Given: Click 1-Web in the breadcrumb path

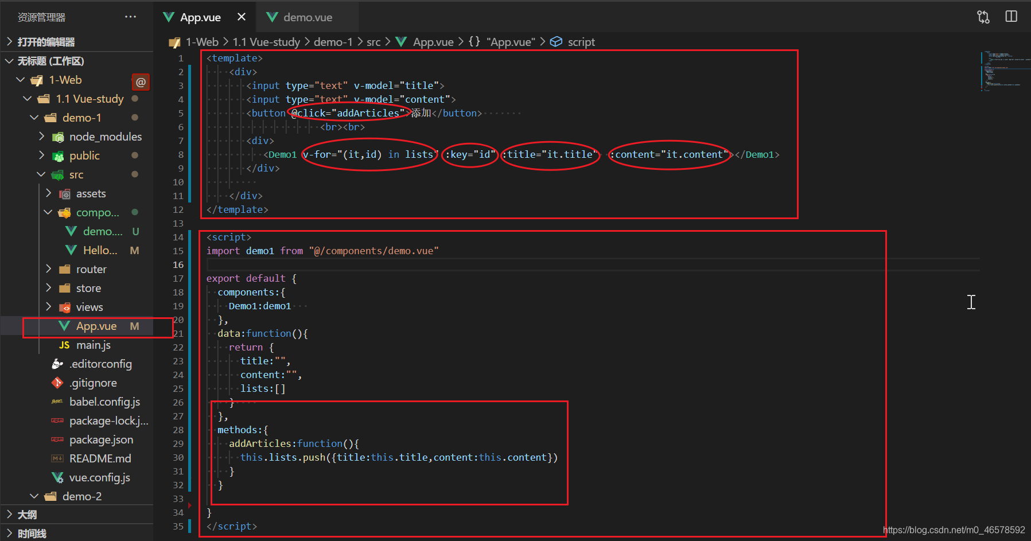Looking at the screenshot, I should coord(202,42).
